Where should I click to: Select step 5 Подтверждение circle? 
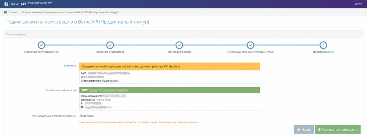coord(323,45)
